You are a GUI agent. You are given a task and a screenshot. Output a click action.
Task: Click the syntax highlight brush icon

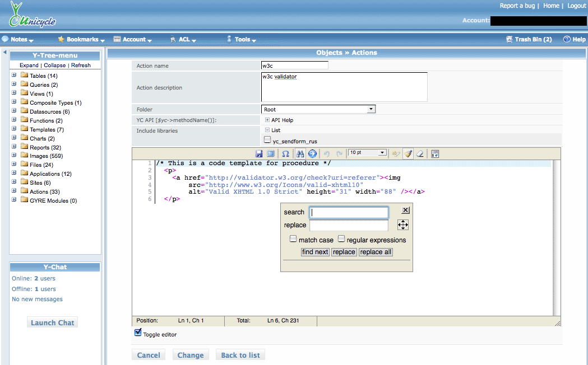click(x=408, y=153)
